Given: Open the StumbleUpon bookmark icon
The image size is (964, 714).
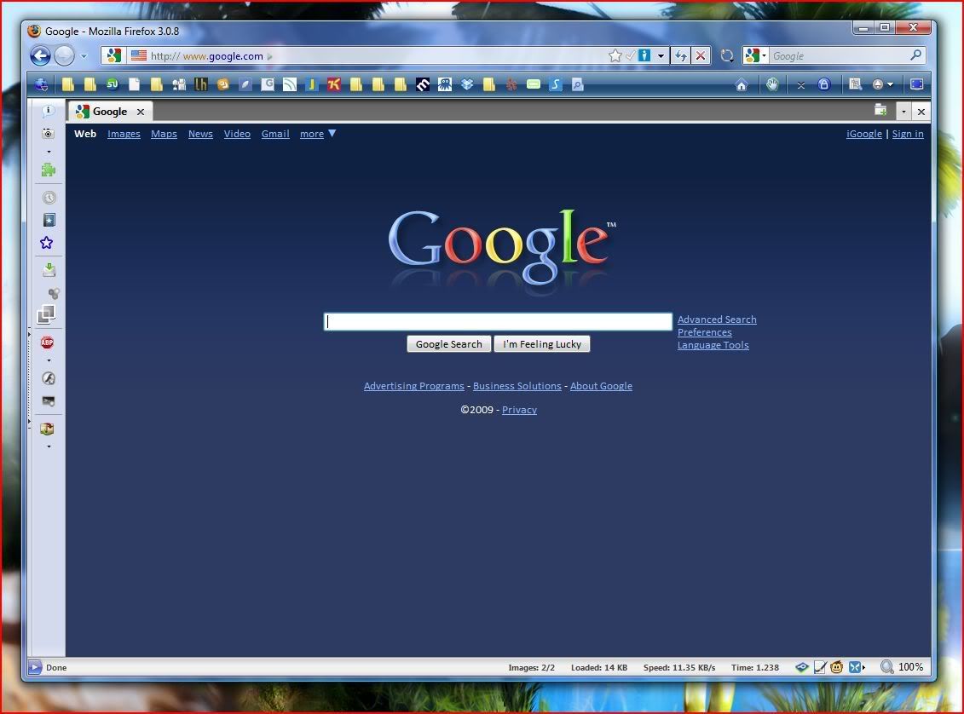Looking at the screenshot, I should click(x=113, y=85).
